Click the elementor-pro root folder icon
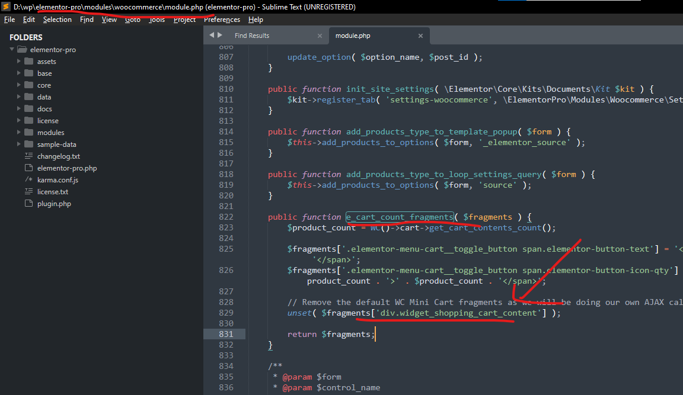 click(x=22, y=50)
